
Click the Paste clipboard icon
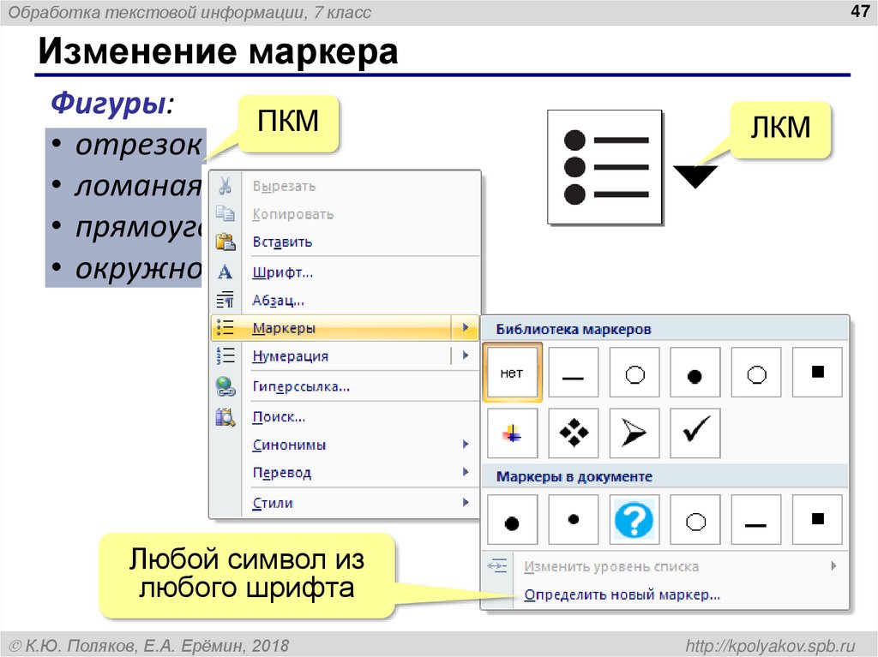click(x=226, y=242)
